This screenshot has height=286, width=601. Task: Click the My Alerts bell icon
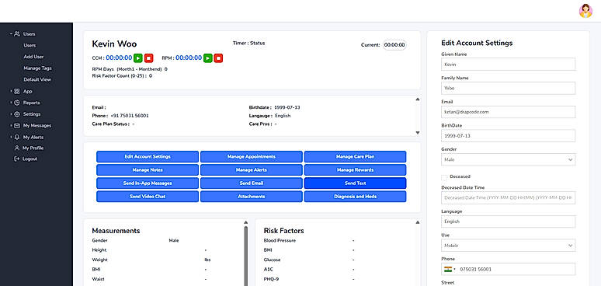pyautogui.click(x=17, y=137)
